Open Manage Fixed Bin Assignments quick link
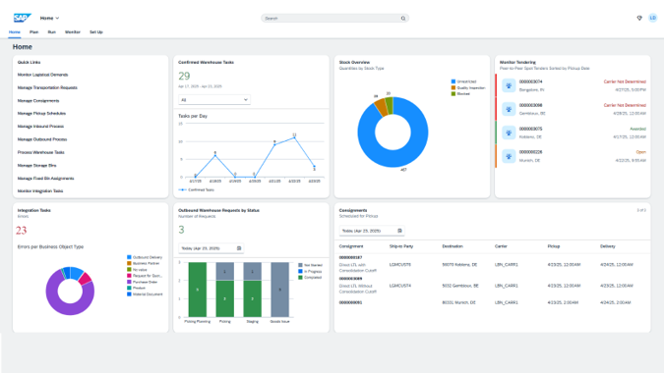 coord(45,179)
